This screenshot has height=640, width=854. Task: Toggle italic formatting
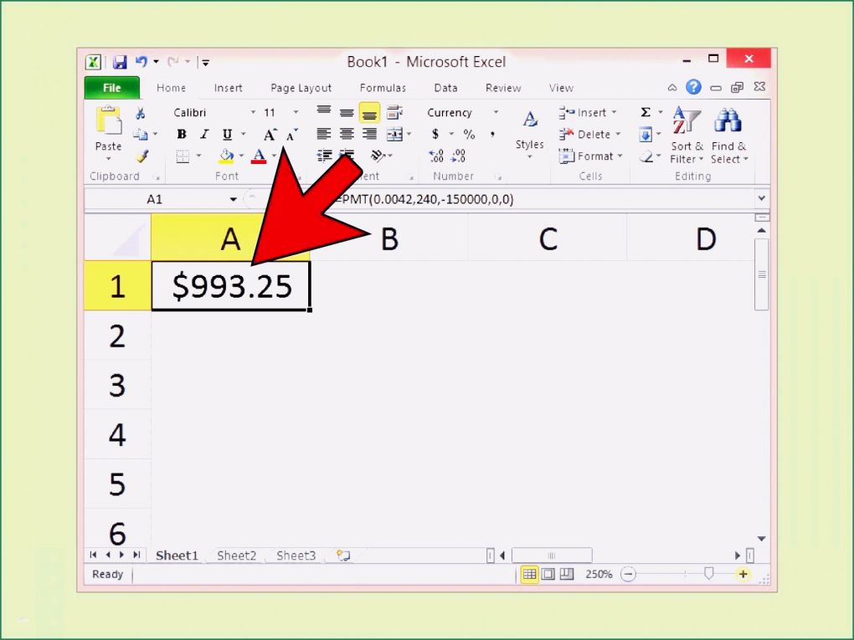(203, 133)
